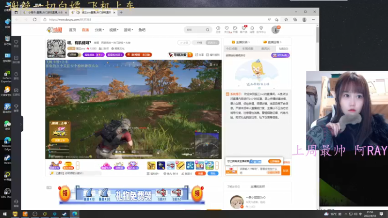Click the browser address bar URL
This screenshot has width=388, height=218.
(70, 19)
